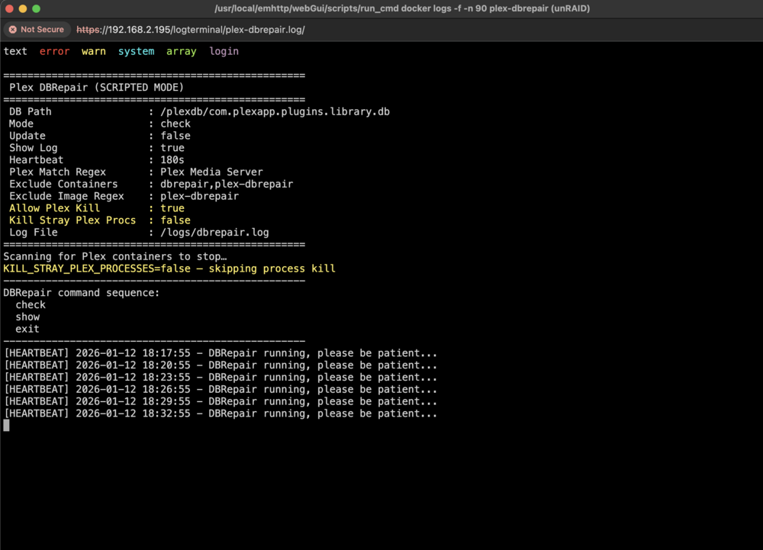Click the green fullscreen window button

coord(36,8)
